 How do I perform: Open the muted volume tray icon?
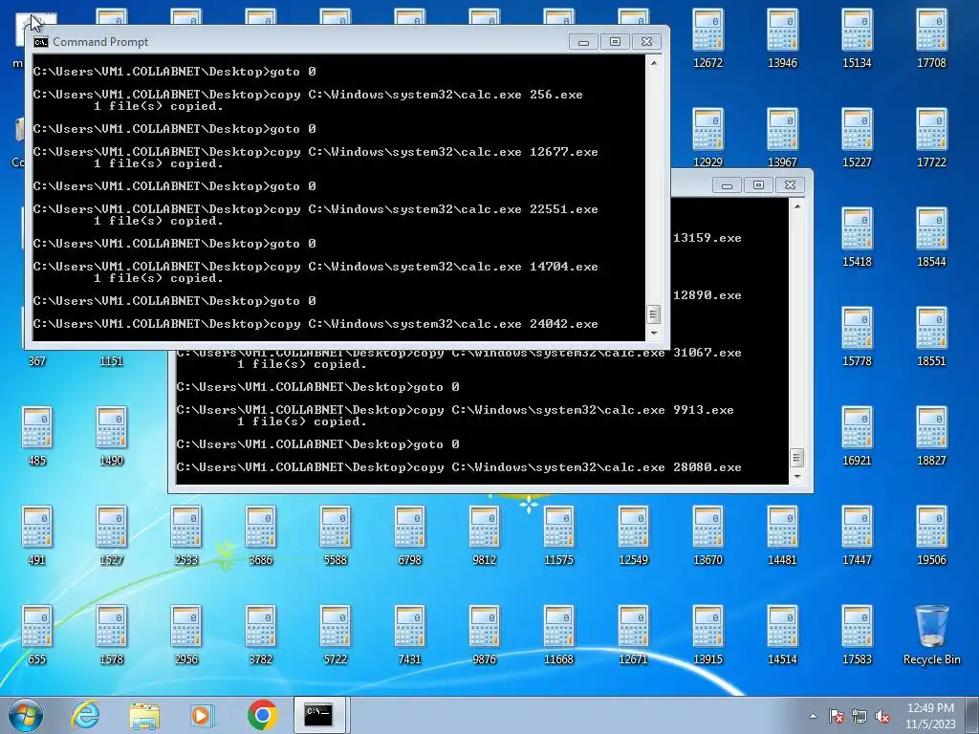[882, 717]
